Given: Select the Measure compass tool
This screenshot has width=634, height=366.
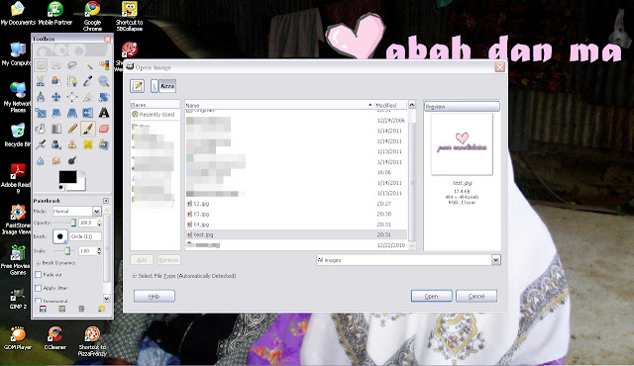Looking at the screenshot, I should tap(41, 97).
